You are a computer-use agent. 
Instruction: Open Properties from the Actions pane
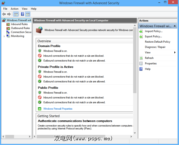pos(151,64)
